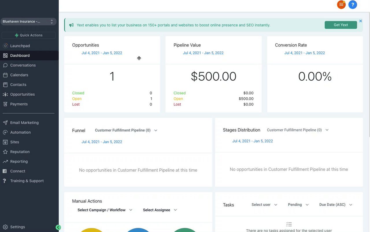Click the Opportunities card date range
370x232 pixels.
102,53
